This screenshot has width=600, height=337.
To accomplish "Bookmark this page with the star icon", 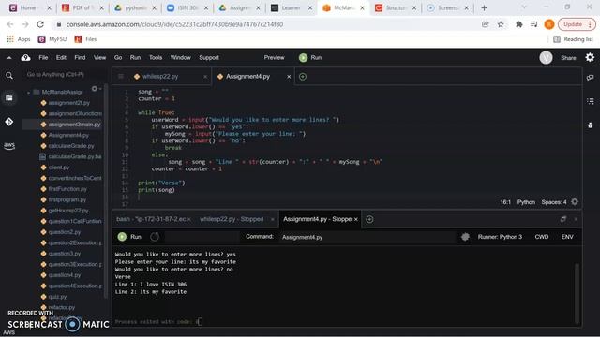I will tap(501, 24).
